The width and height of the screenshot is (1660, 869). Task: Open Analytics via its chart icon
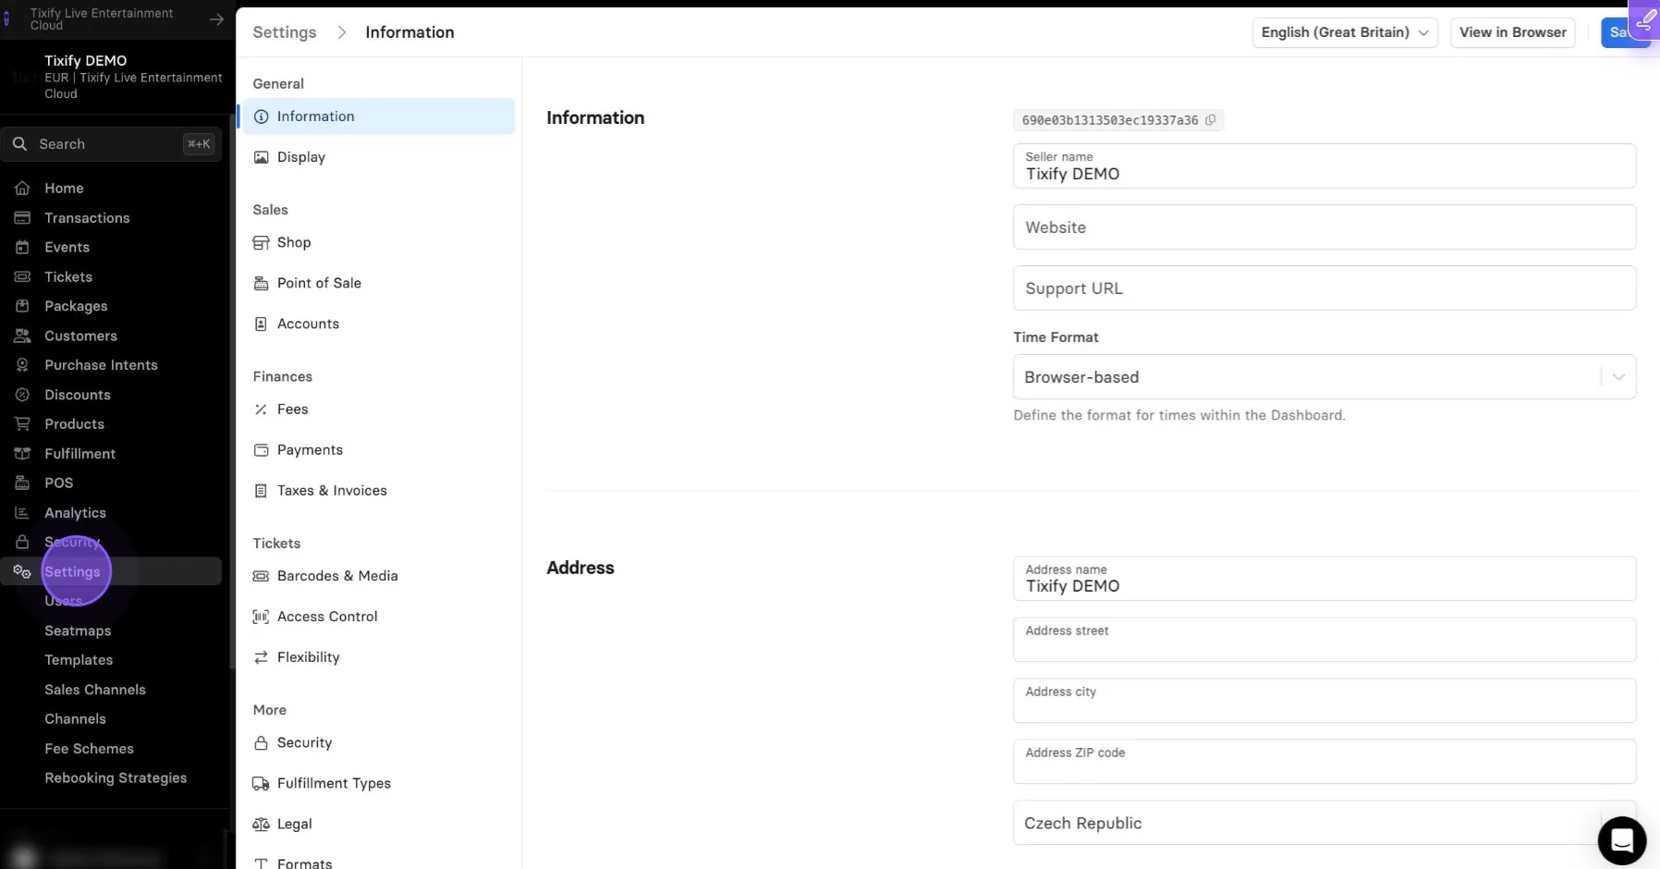click(22, 513)
